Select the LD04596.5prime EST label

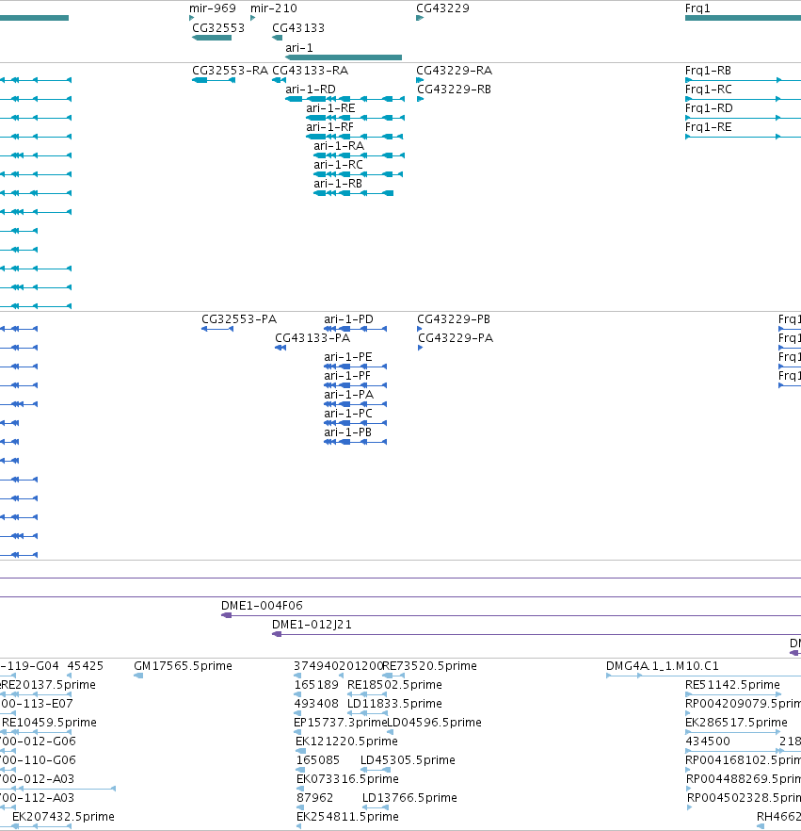tap(435, 723)
